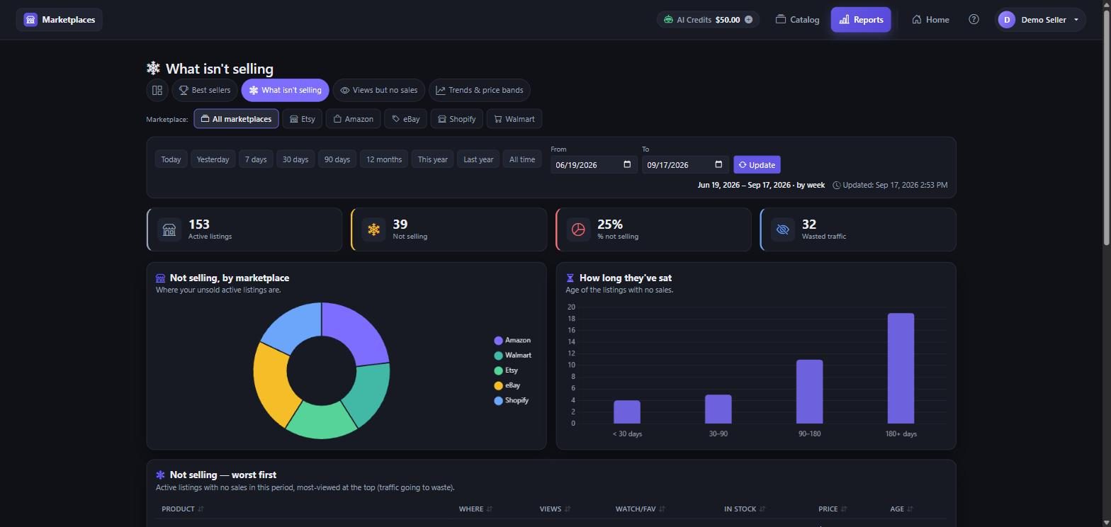The width and height of the screenshot is (1111, 527).
Task: Go to the Home page
Action: (x=930, y=20)
